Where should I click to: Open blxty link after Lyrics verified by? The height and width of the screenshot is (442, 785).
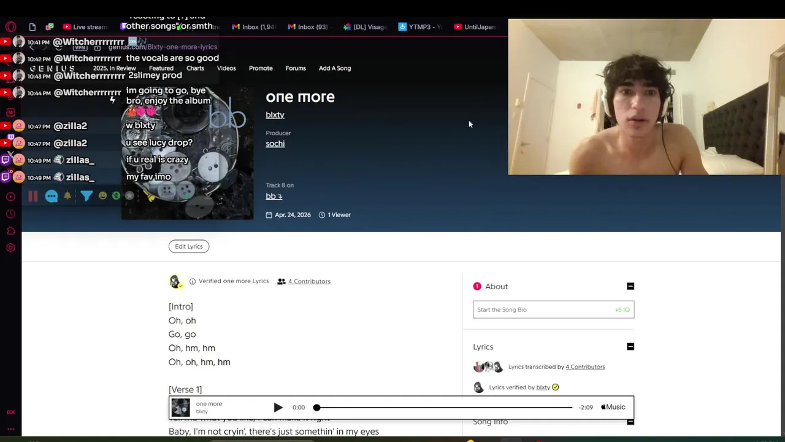coord(543,387)
